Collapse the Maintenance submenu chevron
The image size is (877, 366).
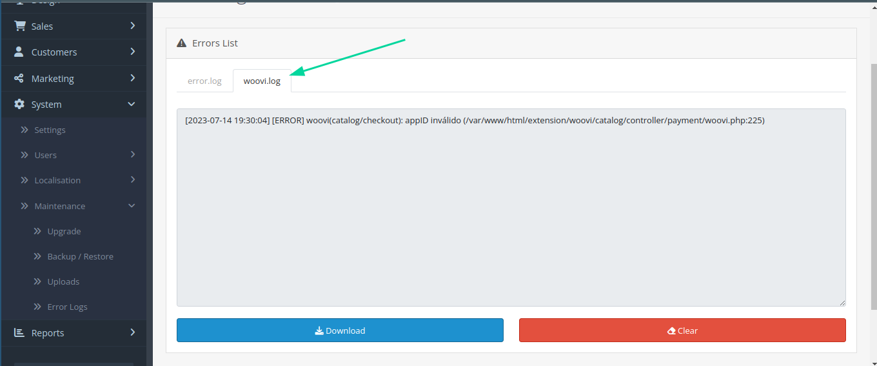132,206
